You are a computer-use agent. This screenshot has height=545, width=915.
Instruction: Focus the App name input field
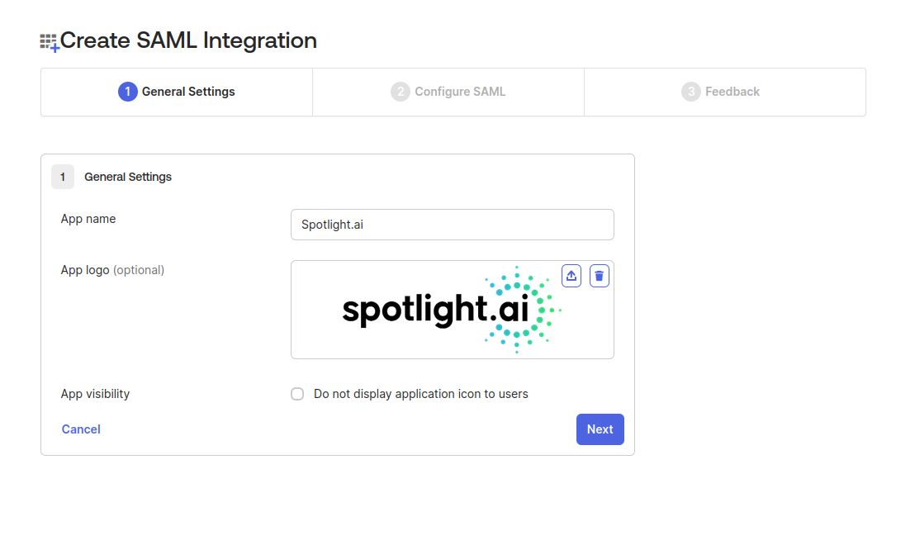coord(453,225)
